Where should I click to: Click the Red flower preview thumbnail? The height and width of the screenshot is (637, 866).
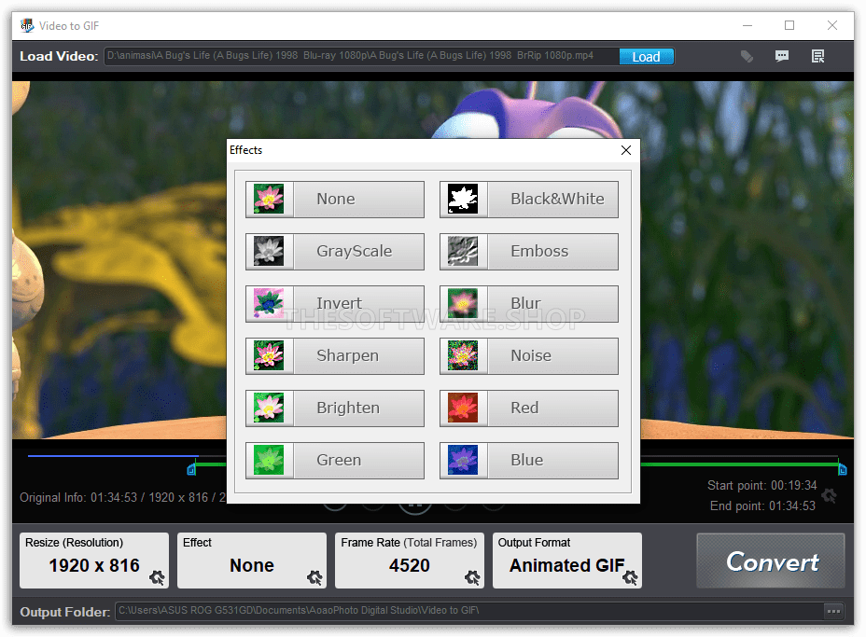pos(463,408)
